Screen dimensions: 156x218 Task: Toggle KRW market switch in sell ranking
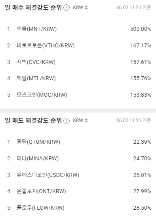pos(80,120)
